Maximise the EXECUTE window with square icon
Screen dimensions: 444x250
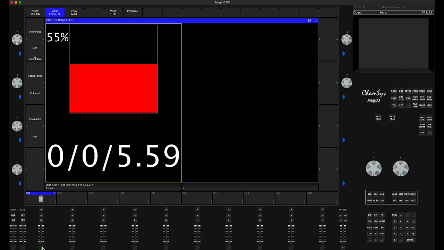[x=309, y=20]
